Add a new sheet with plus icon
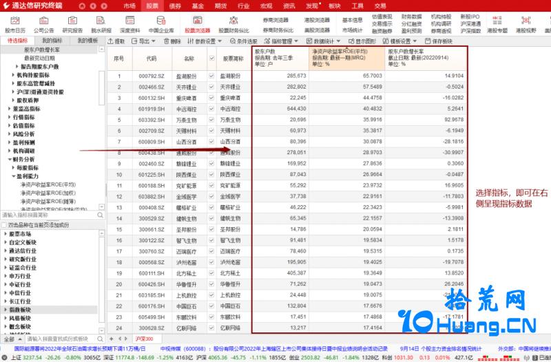Viewport: 551px width, 362px height. click(x=112, y=339)
